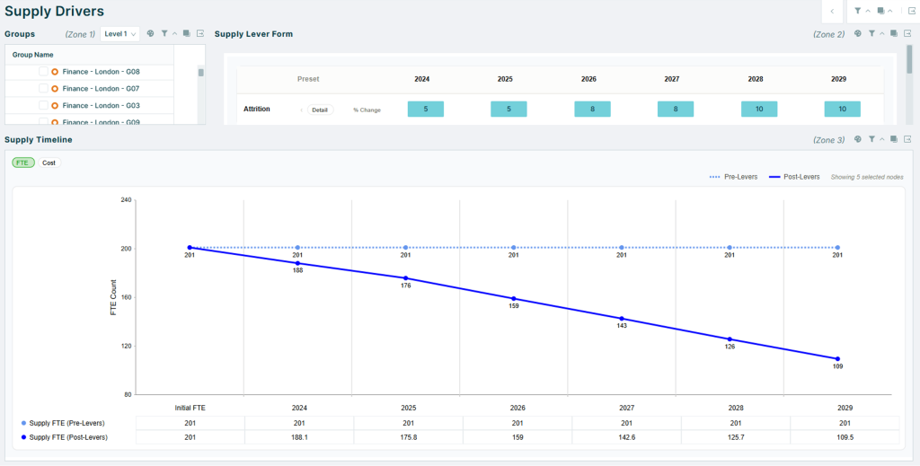Click Post-Levers 2024 data point 188
920x466 pixels.
[x=297, y=263]
